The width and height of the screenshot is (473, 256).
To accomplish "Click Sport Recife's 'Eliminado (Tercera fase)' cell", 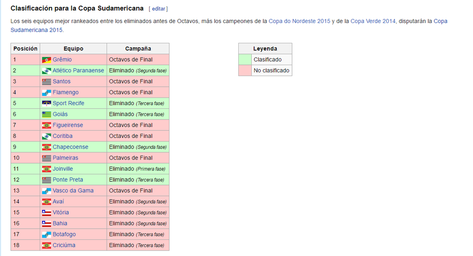I will coord(138,103).
